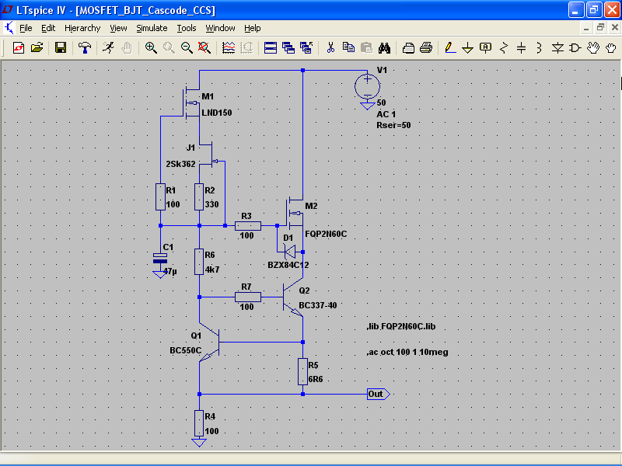Open the Edit menu
This screenshot has width=622, height=466.
pyautogui.click(x=48, y=28)
